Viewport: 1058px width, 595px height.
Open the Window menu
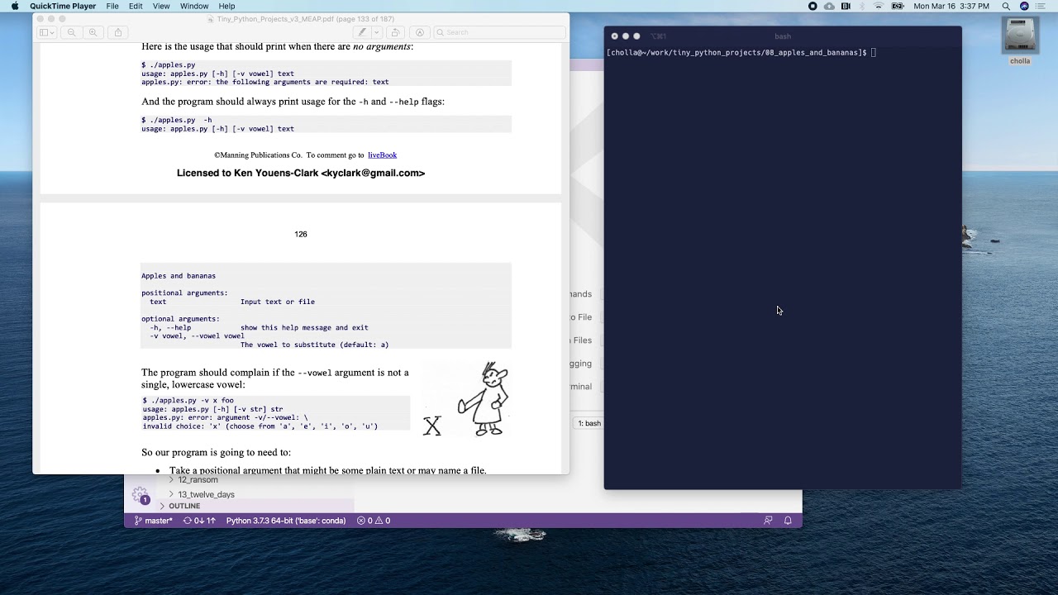pyautogui.click(x=194, y=6)
